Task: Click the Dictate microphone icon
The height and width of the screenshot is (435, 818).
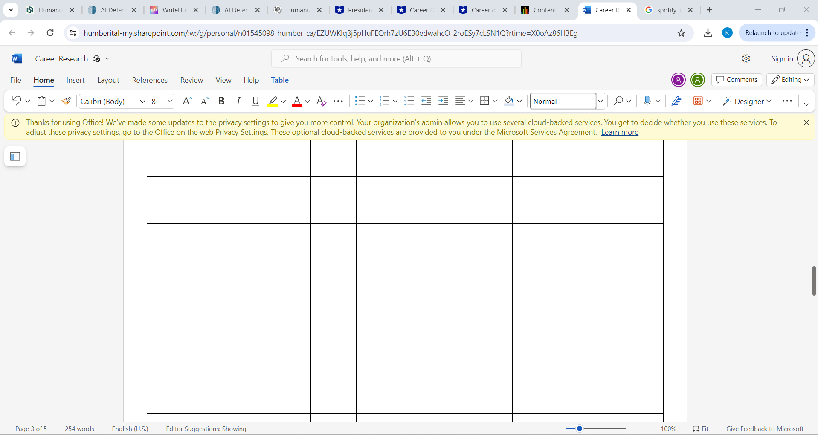Action: pyautogui.click(x=647, y=101)
